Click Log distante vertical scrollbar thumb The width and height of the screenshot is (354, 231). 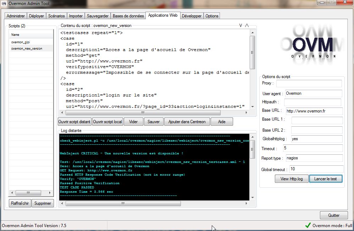(253, 149)
